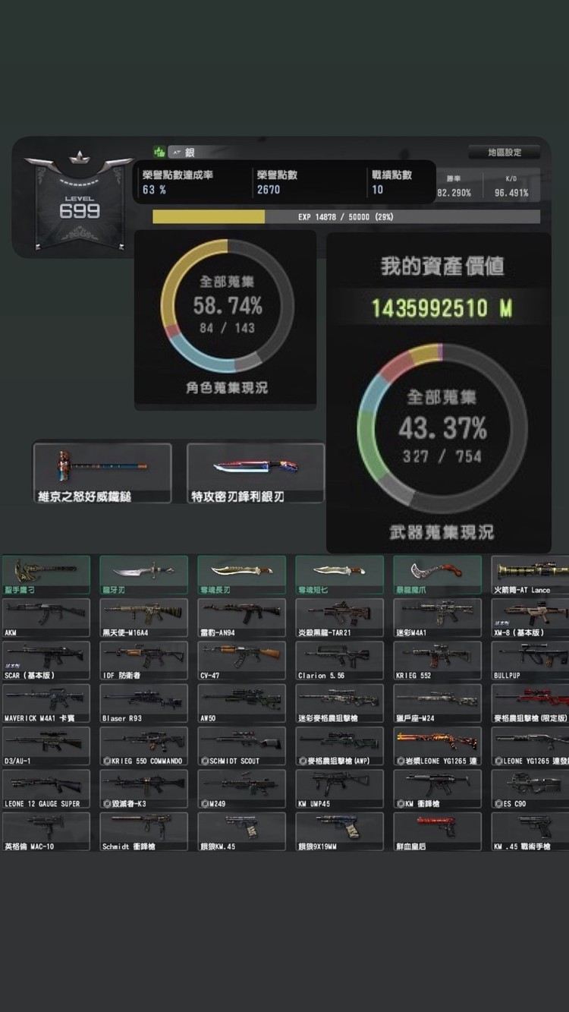
Task: Select the 特攻密刃鋒利銀刃 blade card
Action: (256, 473)
